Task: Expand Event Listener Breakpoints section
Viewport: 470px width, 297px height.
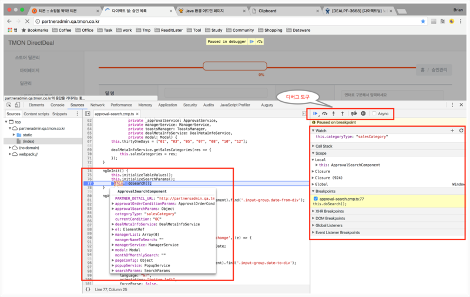Action: click(313, 232)
